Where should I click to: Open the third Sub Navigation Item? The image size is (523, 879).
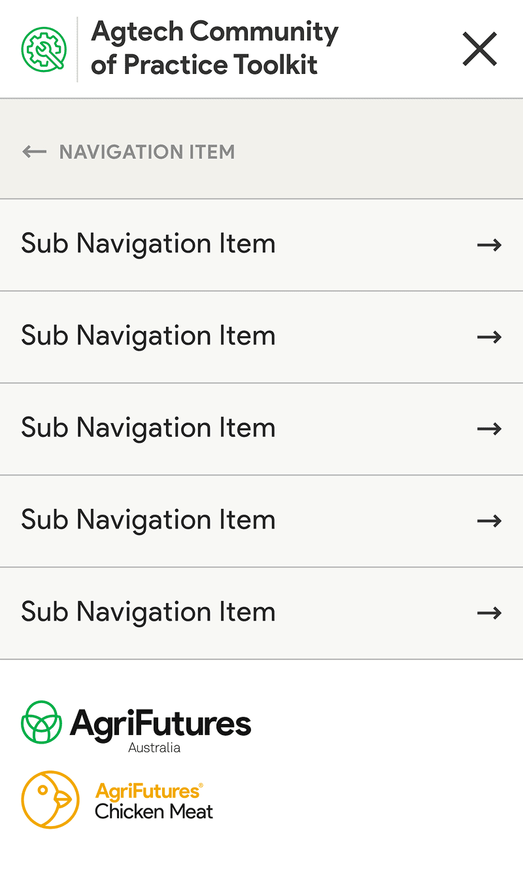point(148,428)
